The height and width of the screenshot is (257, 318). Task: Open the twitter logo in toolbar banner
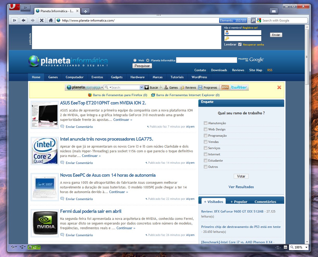point(239,87)
